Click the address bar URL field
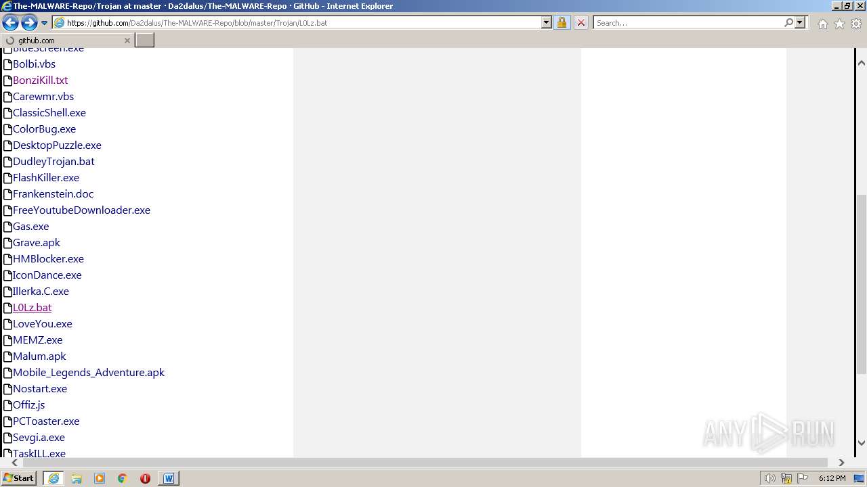Viewport: 867px width, 487px height. coord(302,22)
